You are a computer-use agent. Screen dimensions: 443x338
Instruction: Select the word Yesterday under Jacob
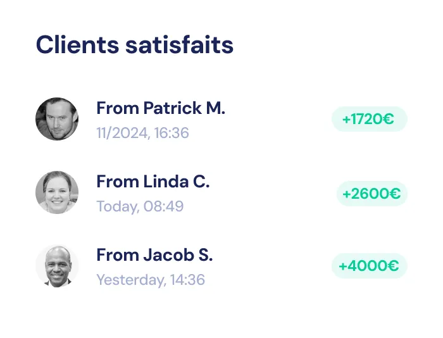click(131, 280)
